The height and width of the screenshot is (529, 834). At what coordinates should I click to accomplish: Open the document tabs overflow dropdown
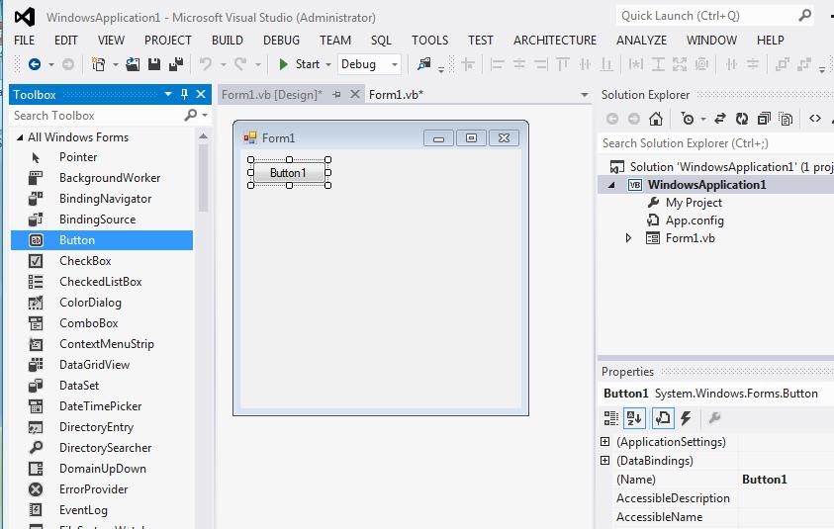(x=584, y=95)
